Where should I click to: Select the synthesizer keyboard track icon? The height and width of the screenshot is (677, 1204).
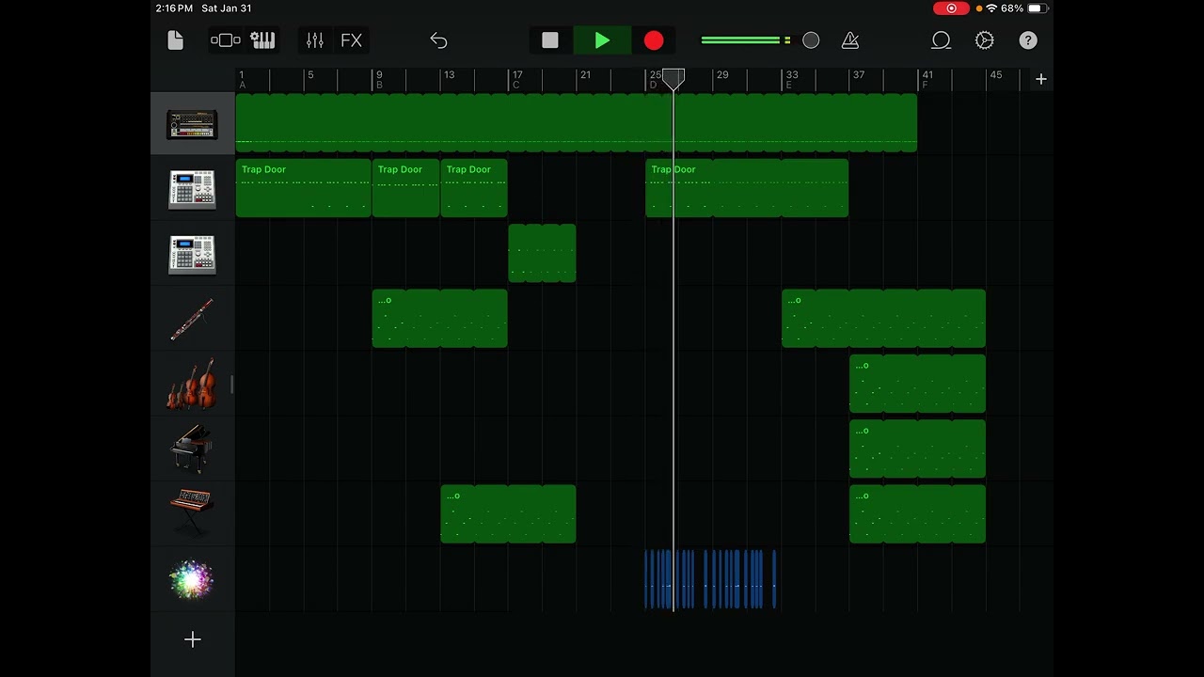click(192, 513)
